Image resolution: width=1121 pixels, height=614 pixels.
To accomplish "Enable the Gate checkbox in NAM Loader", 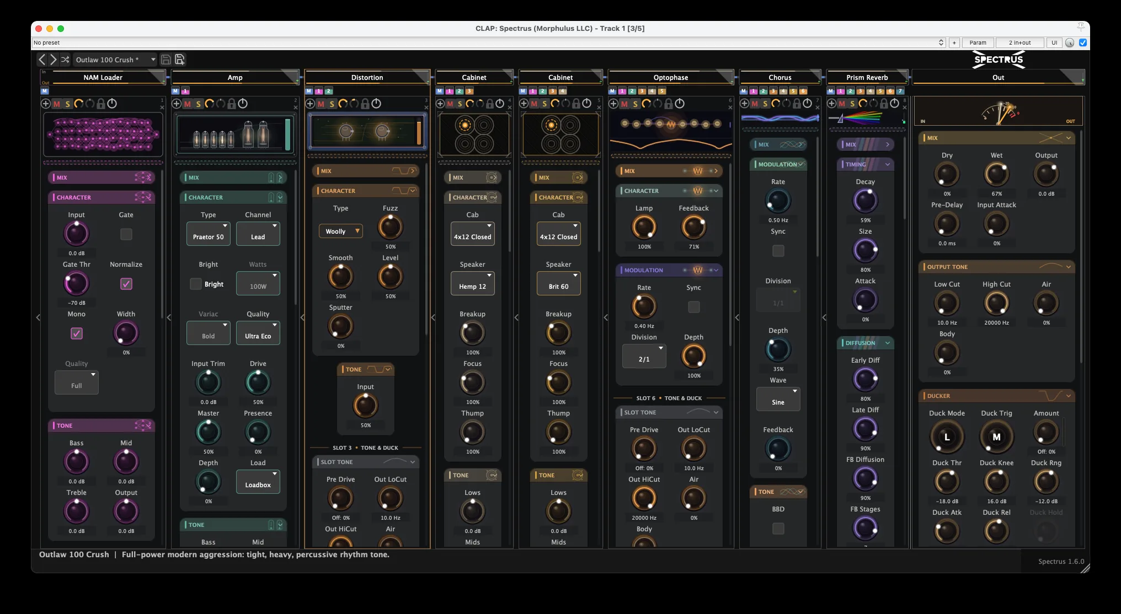I will [126, 234].
